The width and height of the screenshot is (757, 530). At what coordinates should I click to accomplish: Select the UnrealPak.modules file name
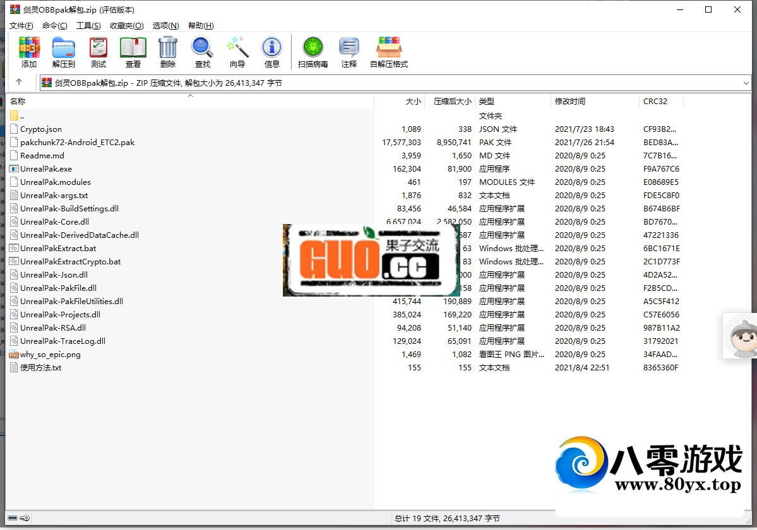56,182
